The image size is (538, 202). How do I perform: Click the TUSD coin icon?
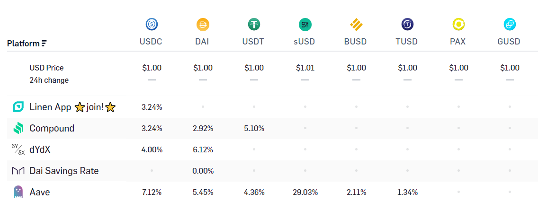[x=407, y=24]
